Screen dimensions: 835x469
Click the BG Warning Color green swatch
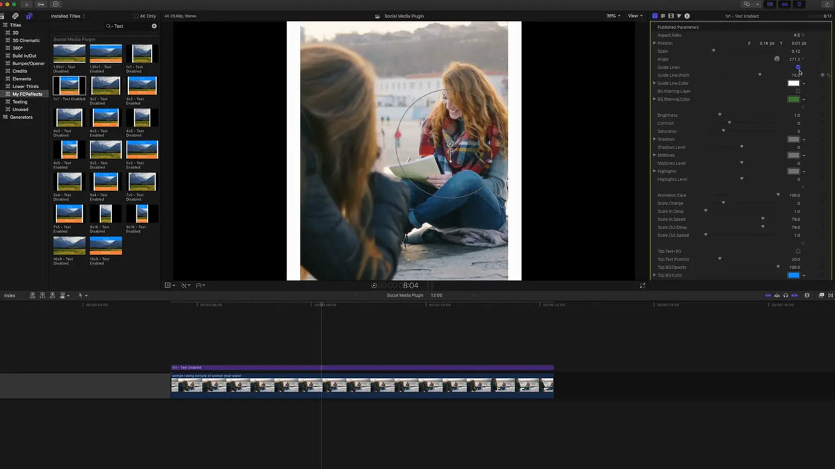[x=793, y=99]
